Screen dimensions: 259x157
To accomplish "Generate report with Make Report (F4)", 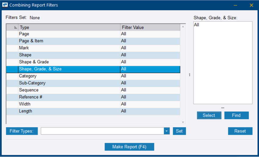I will tap(129, 147).
